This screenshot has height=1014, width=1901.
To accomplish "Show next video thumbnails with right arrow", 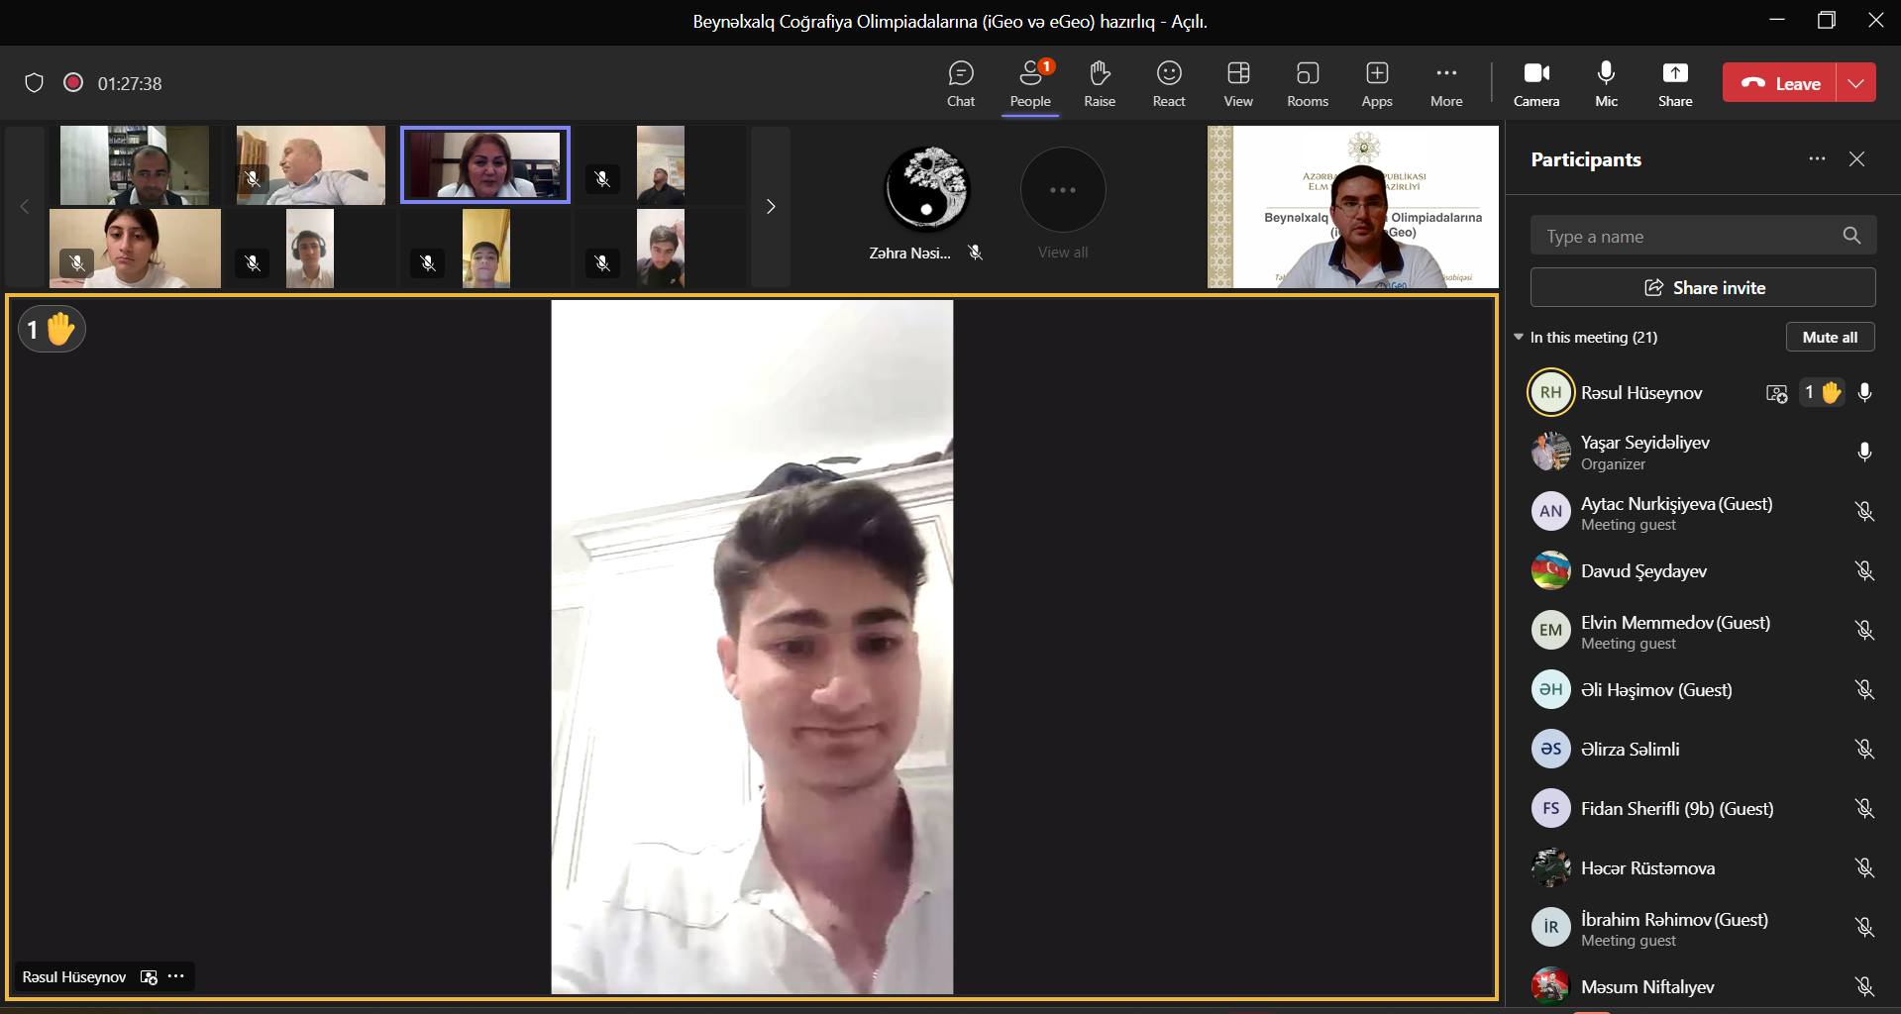I will 771,207.
